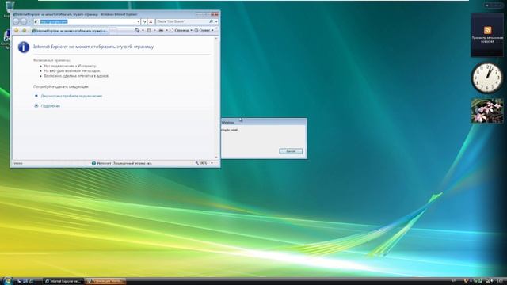Click the blue information icon on the error page
The width and height of the screenshot is (507, 285).
point(24,47)
